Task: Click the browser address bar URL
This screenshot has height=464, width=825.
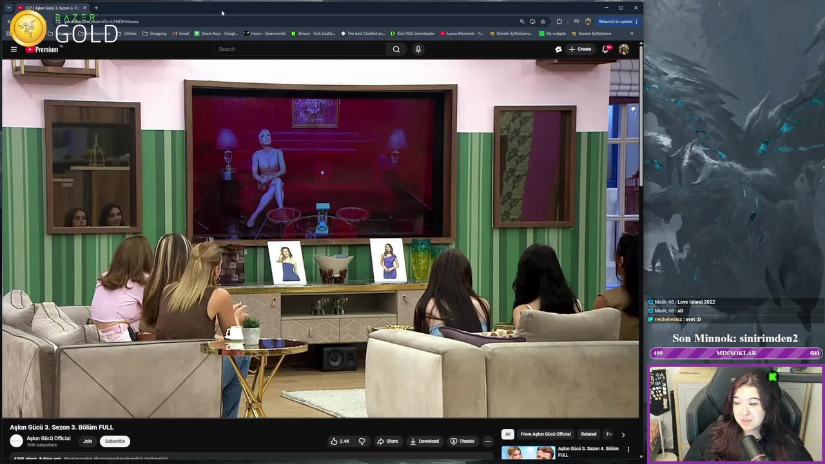Action: tap(101, 21)
